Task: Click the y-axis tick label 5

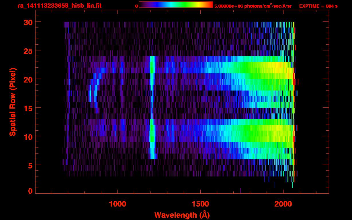Action: 30,165
